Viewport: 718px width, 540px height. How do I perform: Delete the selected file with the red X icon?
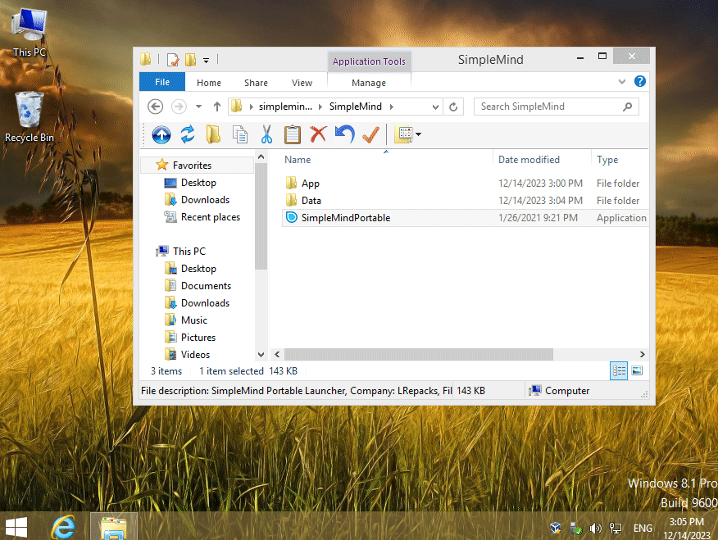318,134
